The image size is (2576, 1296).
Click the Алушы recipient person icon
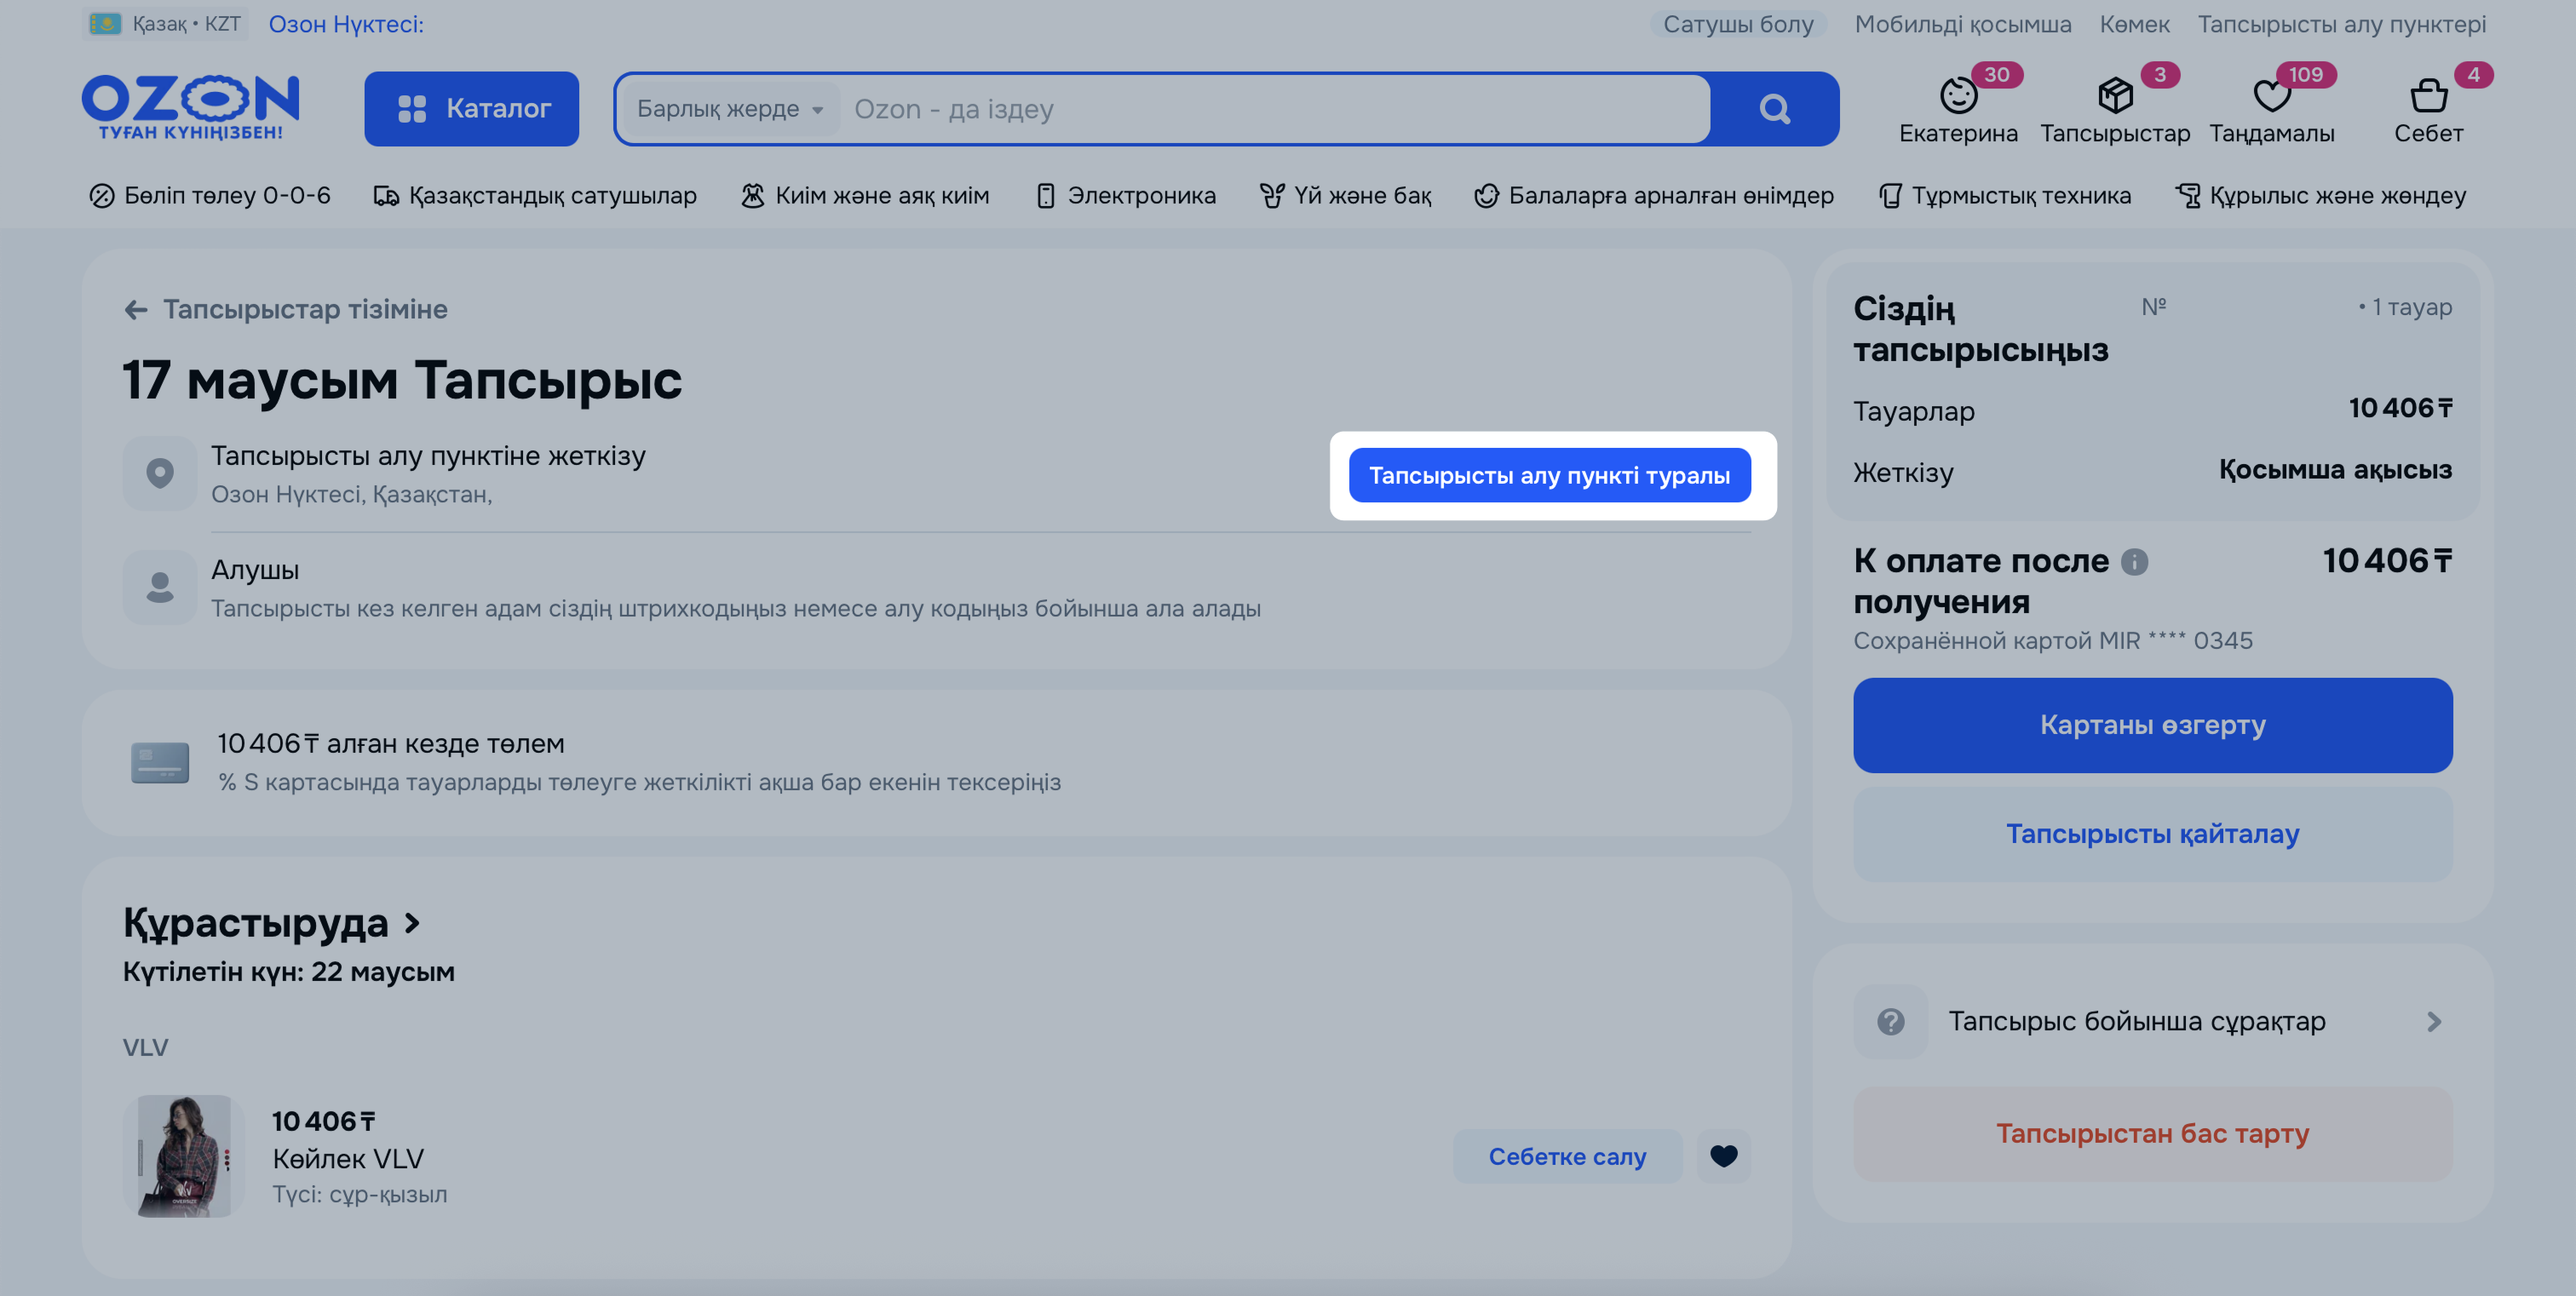click(160, 587)
